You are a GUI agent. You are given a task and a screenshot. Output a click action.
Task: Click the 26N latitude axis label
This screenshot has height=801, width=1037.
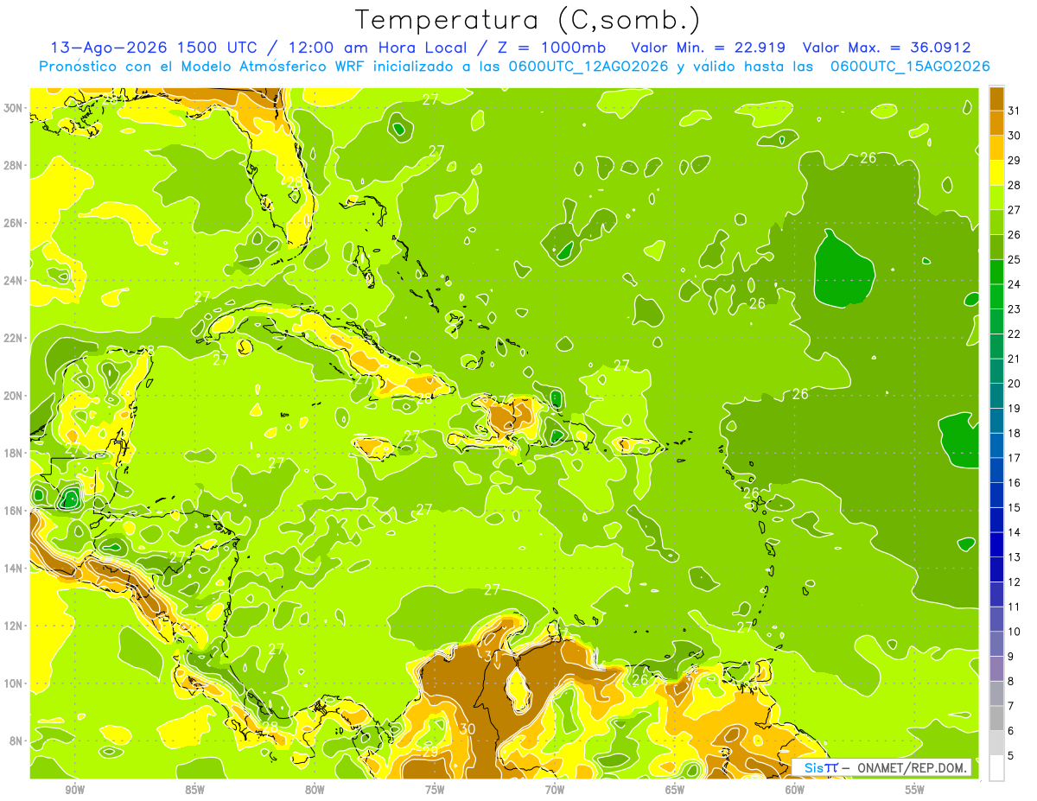(15, 223)
